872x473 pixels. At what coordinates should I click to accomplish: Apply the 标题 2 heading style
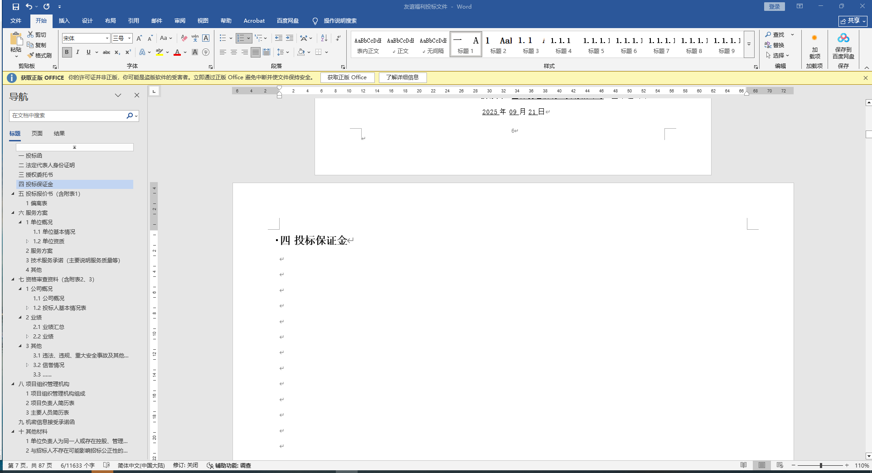click(498, 44)
